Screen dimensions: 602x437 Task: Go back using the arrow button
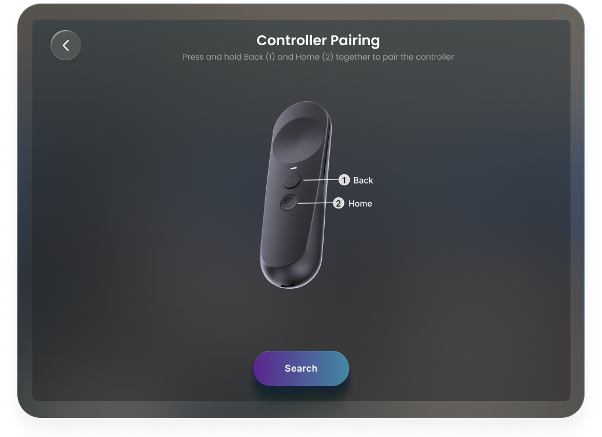[65, 45]
